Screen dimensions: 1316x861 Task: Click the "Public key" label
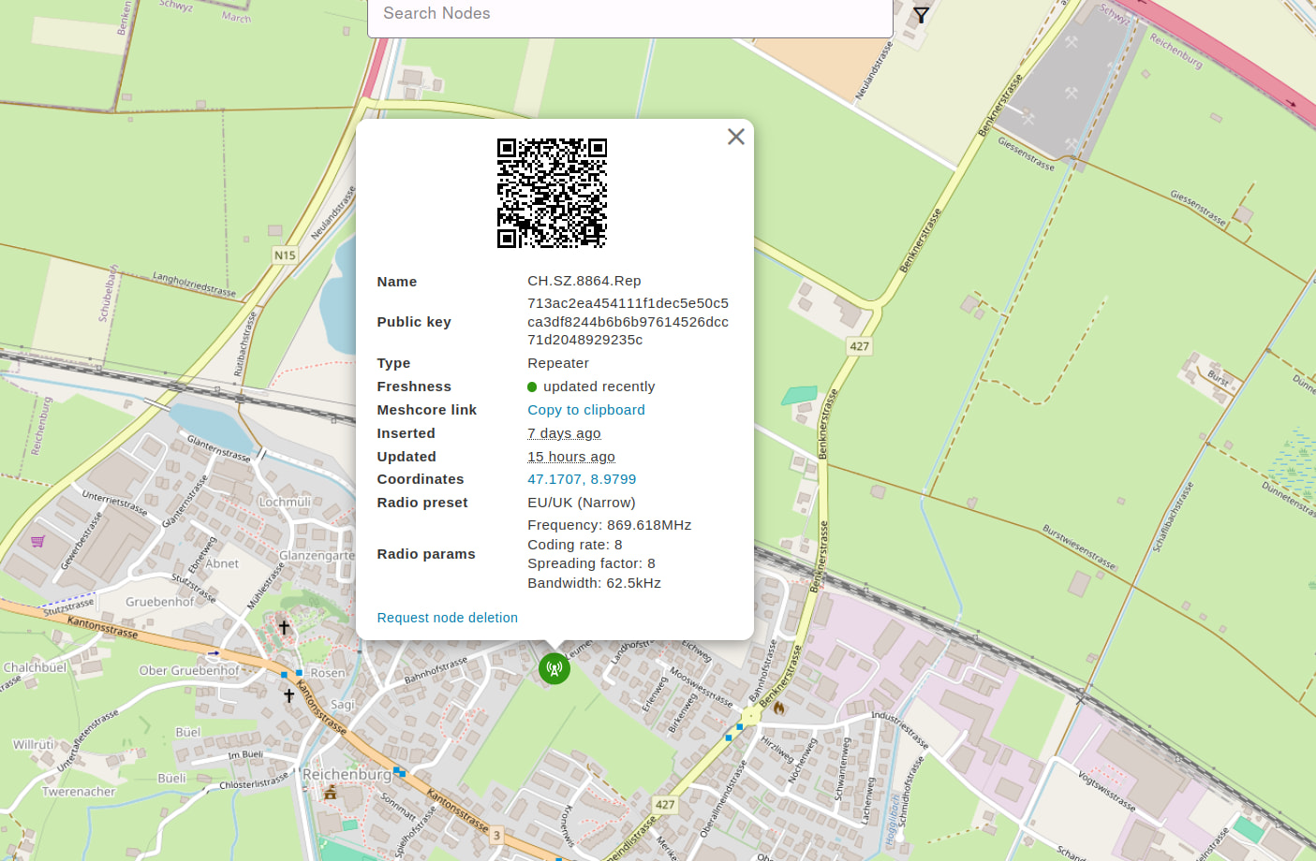(x=414, y=322)
